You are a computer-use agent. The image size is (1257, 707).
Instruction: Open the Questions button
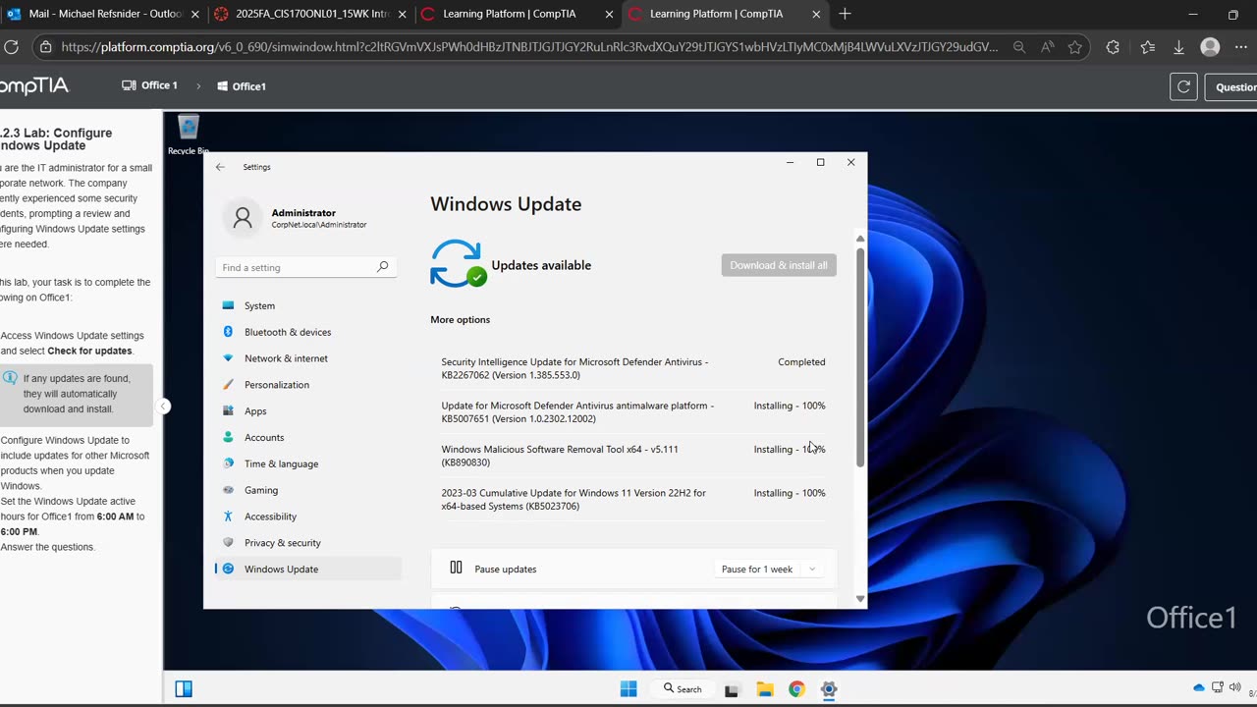tap(1233, 86)
